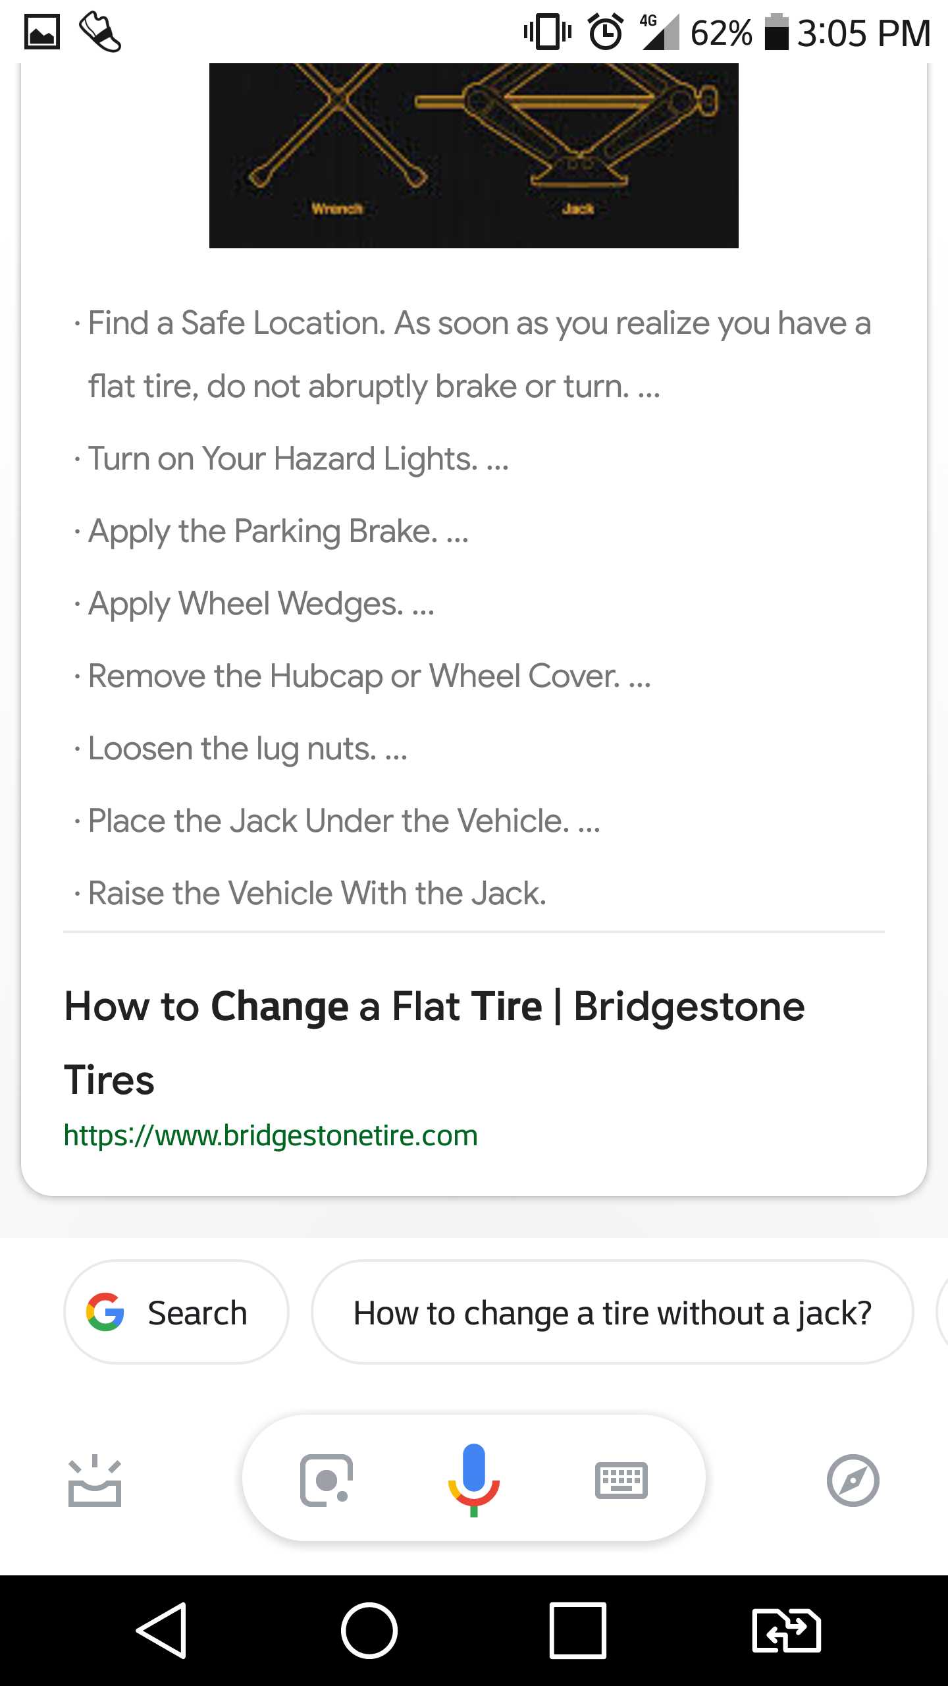
Task: Tap "Raise the Vehicle With the Jack" step
Action: click(317, 894)
